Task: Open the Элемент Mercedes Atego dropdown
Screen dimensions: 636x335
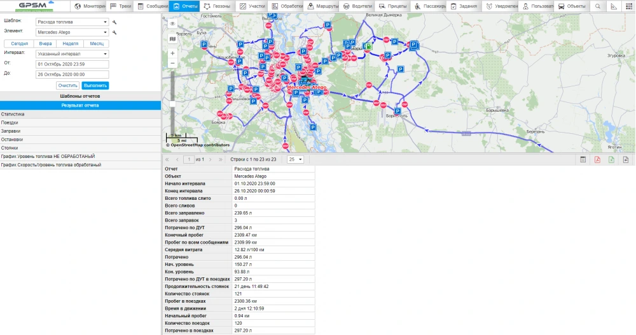Action: pos(72,32)
